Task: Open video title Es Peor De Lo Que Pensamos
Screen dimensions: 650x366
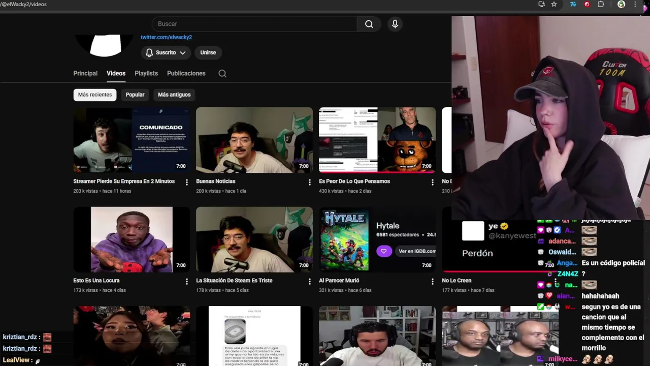Action: [354, 181]
